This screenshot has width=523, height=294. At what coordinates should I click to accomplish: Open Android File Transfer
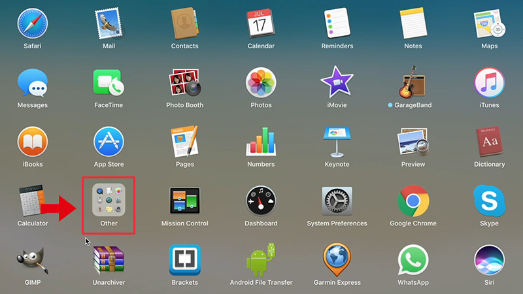[x=261, y=259]
